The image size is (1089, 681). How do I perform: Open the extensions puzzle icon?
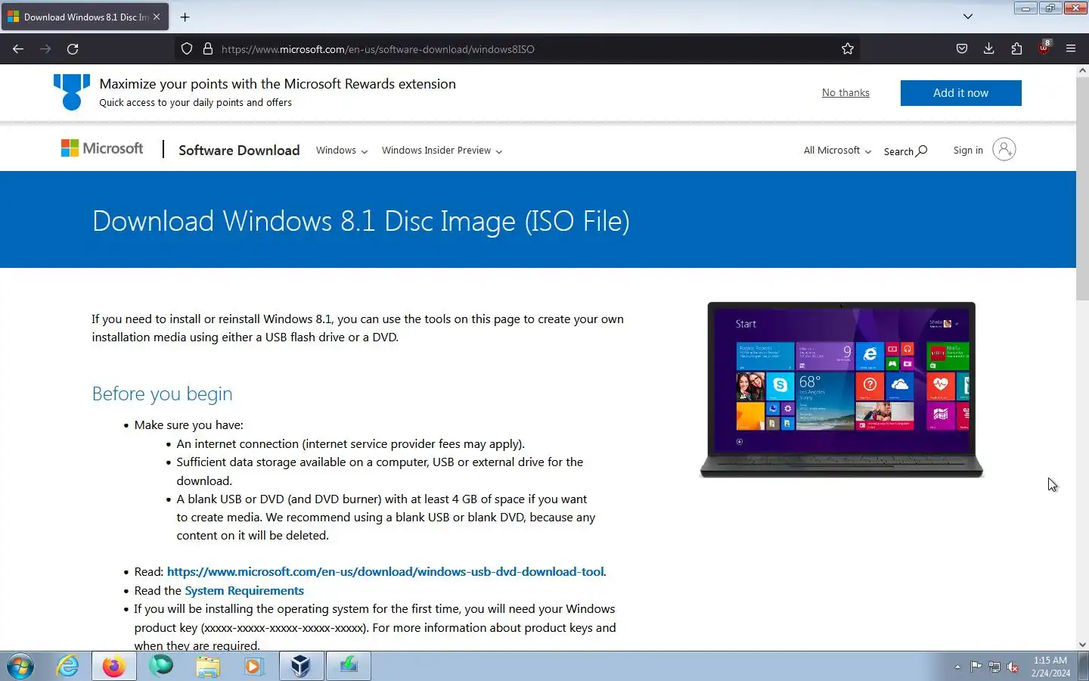1016,49
